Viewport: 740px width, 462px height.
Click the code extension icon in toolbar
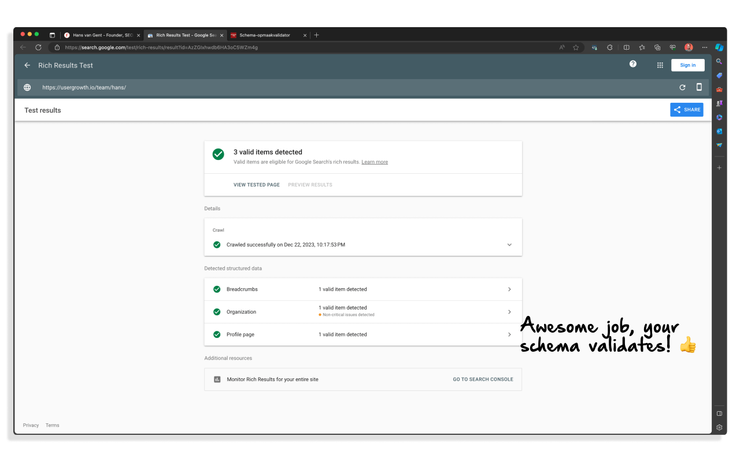point(594,47)
